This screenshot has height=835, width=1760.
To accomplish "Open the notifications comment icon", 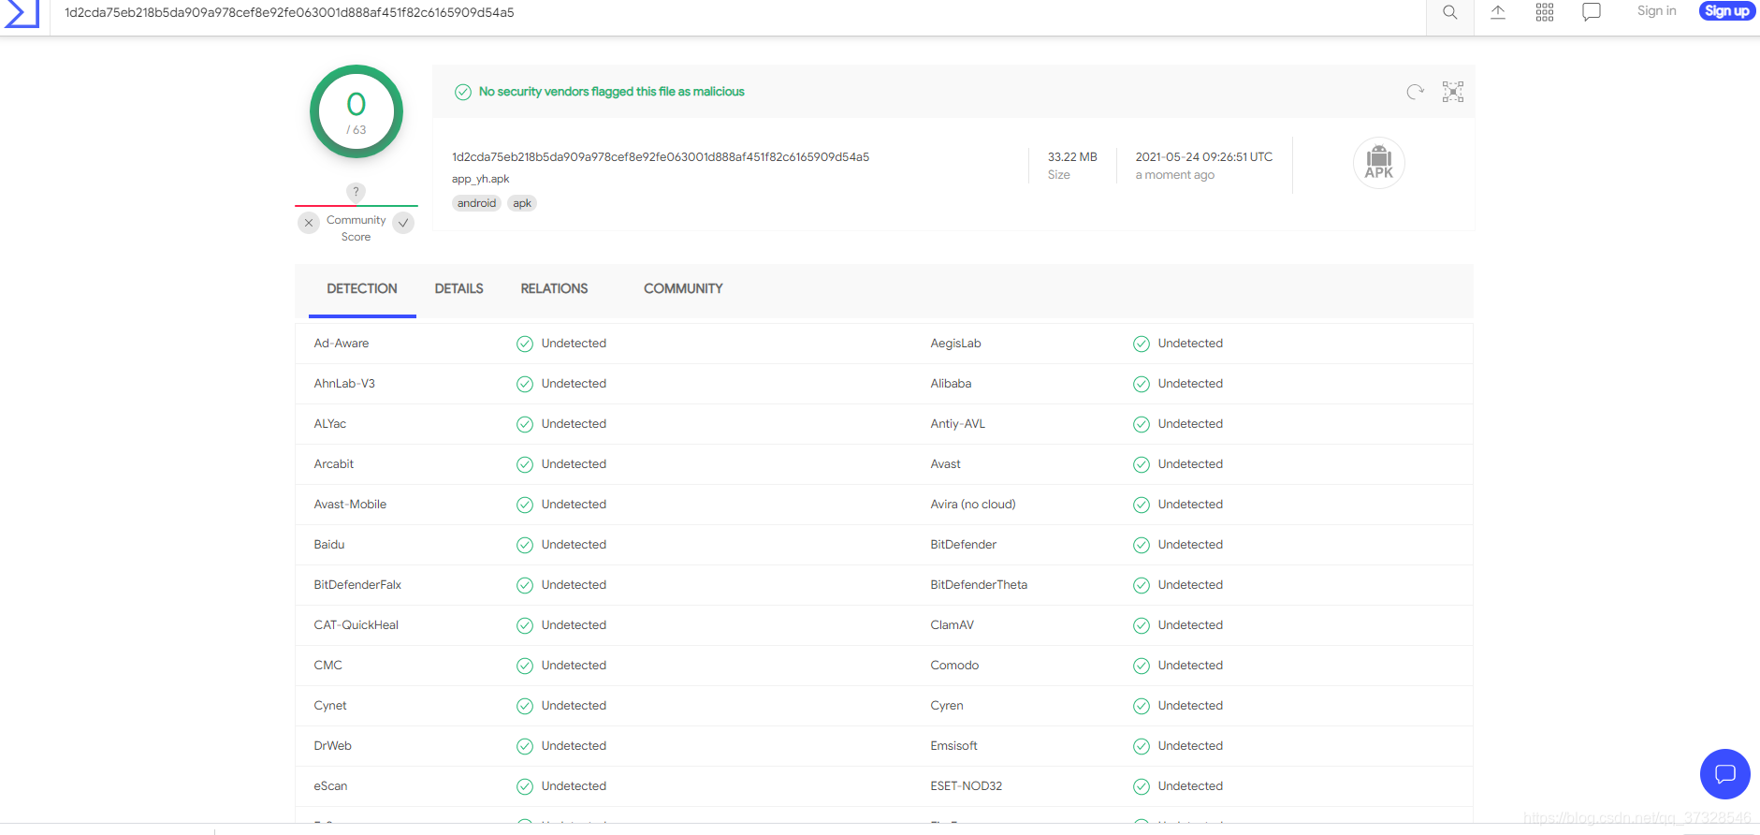I will 1592,12.
